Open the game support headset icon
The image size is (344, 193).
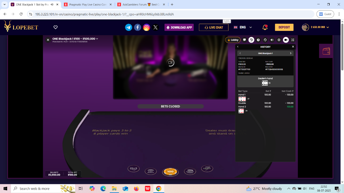[x=265, y=40]
